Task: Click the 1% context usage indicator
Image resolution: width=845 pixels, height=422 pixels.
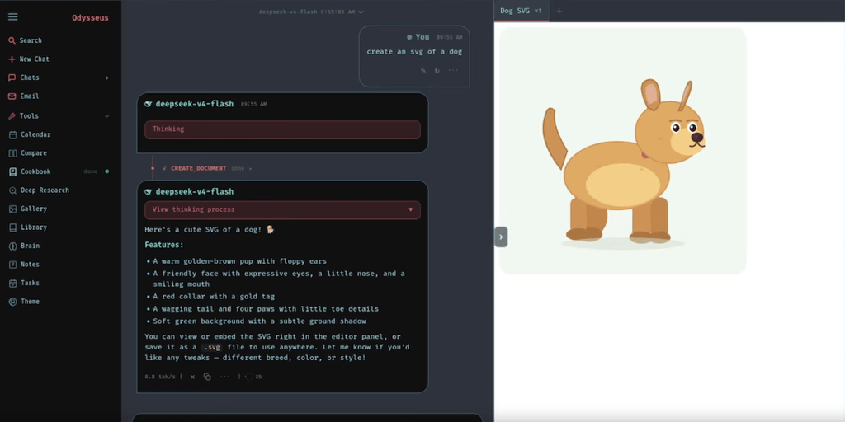Action: click(253, 377)
